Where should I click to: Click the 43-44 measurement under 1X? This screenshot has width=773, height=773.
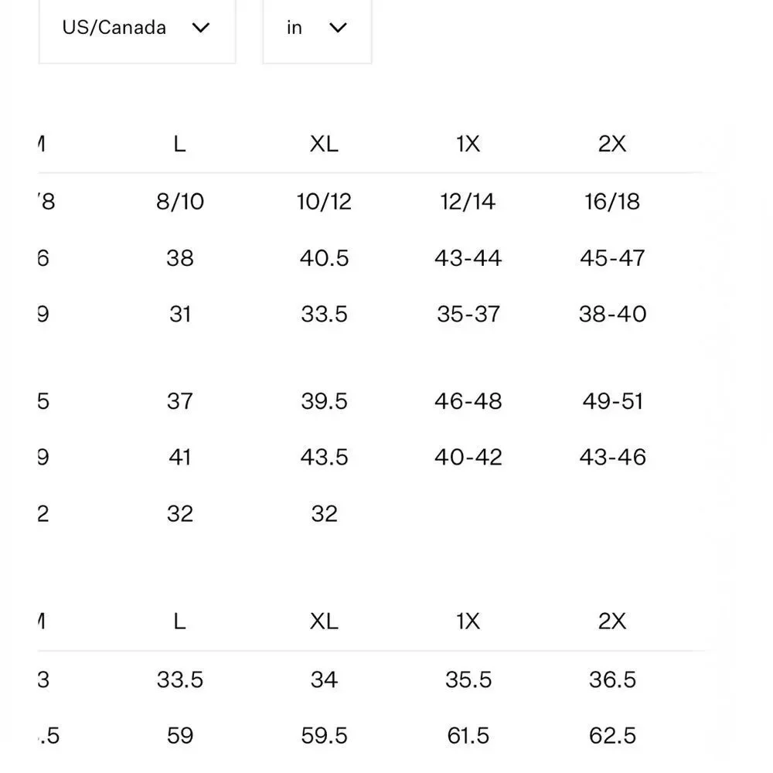[x=468, y=258]
